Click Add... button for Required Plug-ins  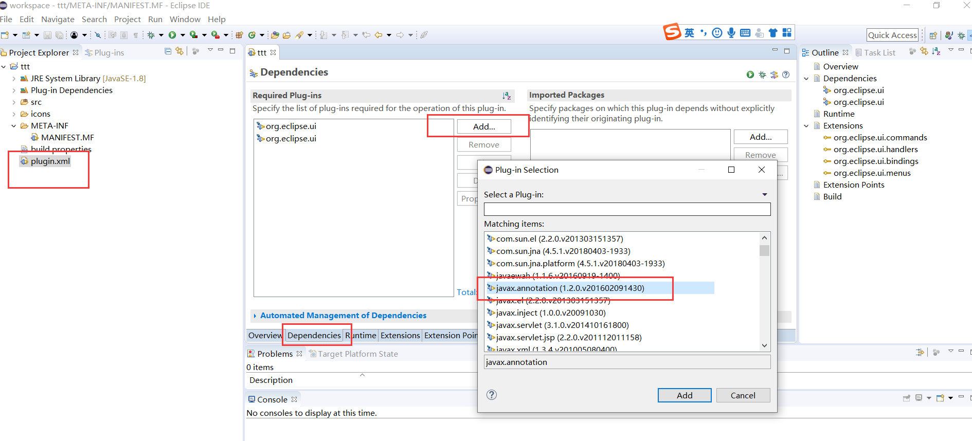tap(484, 126)
